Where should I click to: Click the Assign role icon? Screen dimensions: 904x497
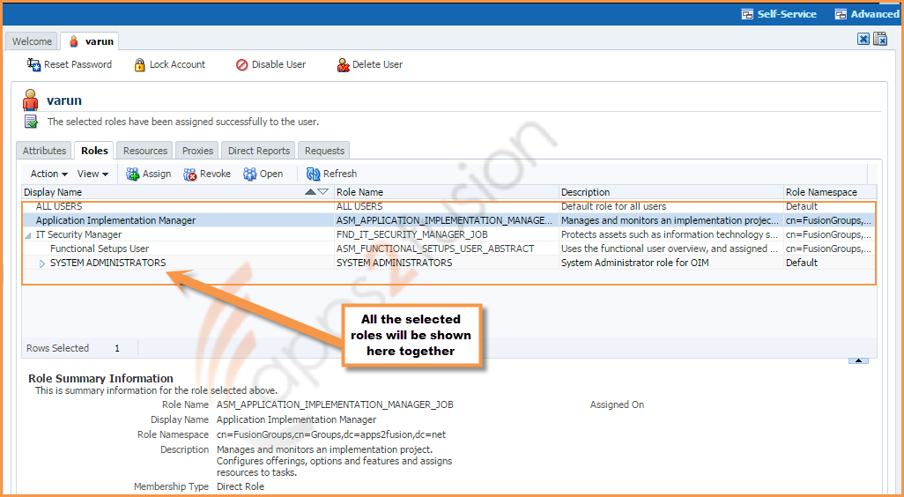pyautogui.click(x=132, y=174)
